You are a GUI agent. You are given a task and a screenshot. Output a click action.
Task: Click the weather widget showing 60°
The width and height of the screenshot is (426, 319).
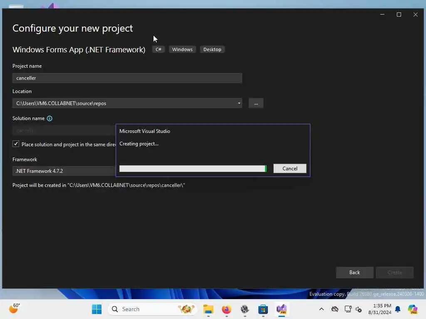point(14,309)
